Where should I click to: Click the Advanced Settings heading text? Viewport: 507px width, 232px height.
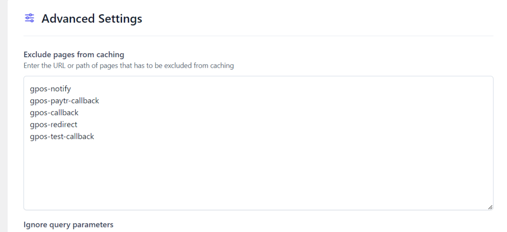click(92, 19)
